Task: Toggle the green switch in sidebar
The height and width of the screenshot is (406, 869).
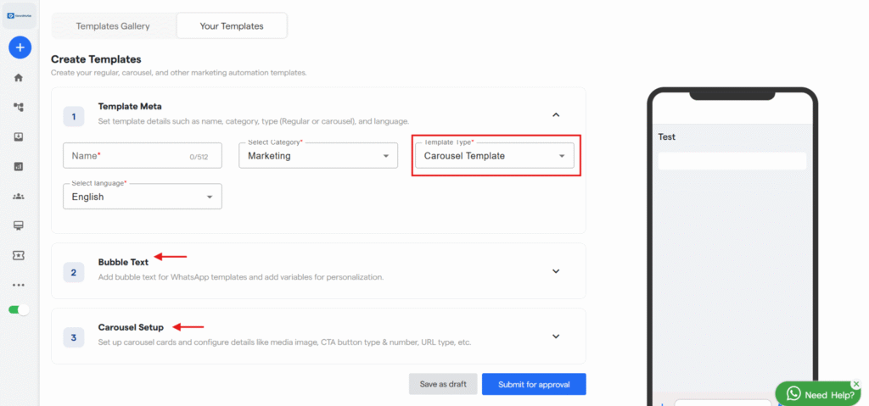Action: click(19, 309)
